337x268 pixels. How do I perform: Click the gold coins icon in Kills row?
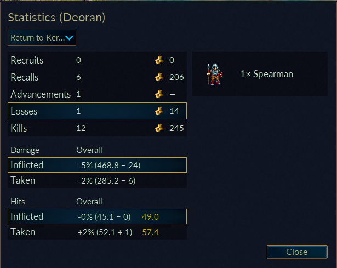(x=159, y=128)
